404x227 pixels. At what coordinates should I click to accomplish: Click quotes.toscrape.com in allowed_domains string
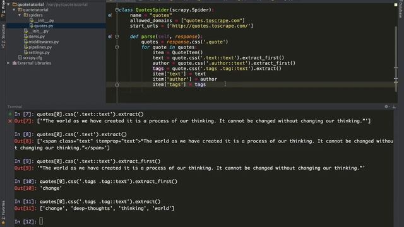pyautogui.click(x=213, y=21)
